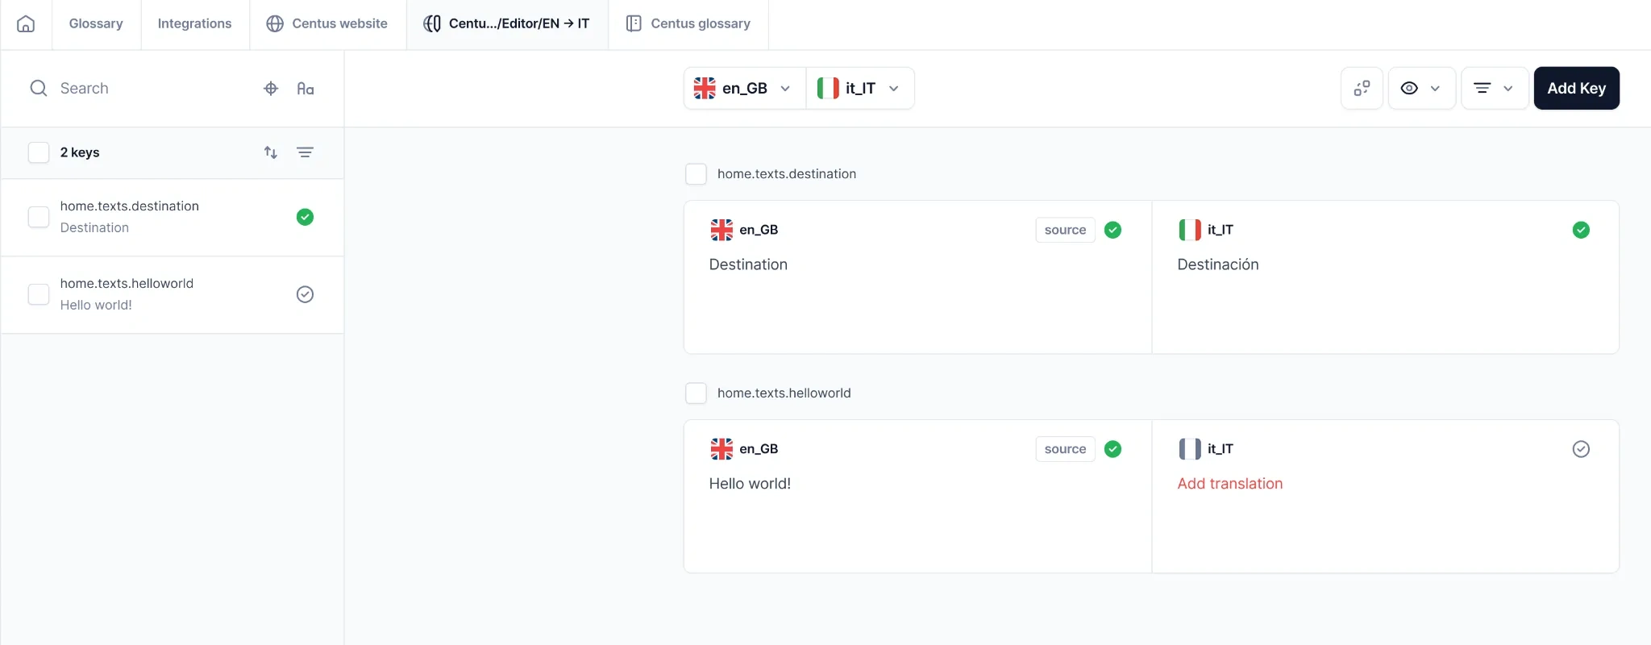Check the editor home.texts.helloworld checkbox
Image resolution: width=1651 pixels, height=645 pixels.
pyautogui.click(x=696, y=393)
